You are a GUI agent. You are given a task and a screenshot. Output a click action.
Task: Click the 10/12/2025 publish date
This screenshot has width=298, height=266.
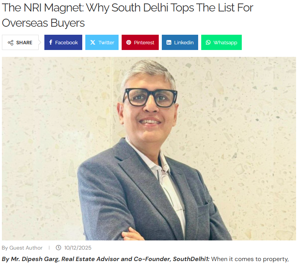coord(78,248)
